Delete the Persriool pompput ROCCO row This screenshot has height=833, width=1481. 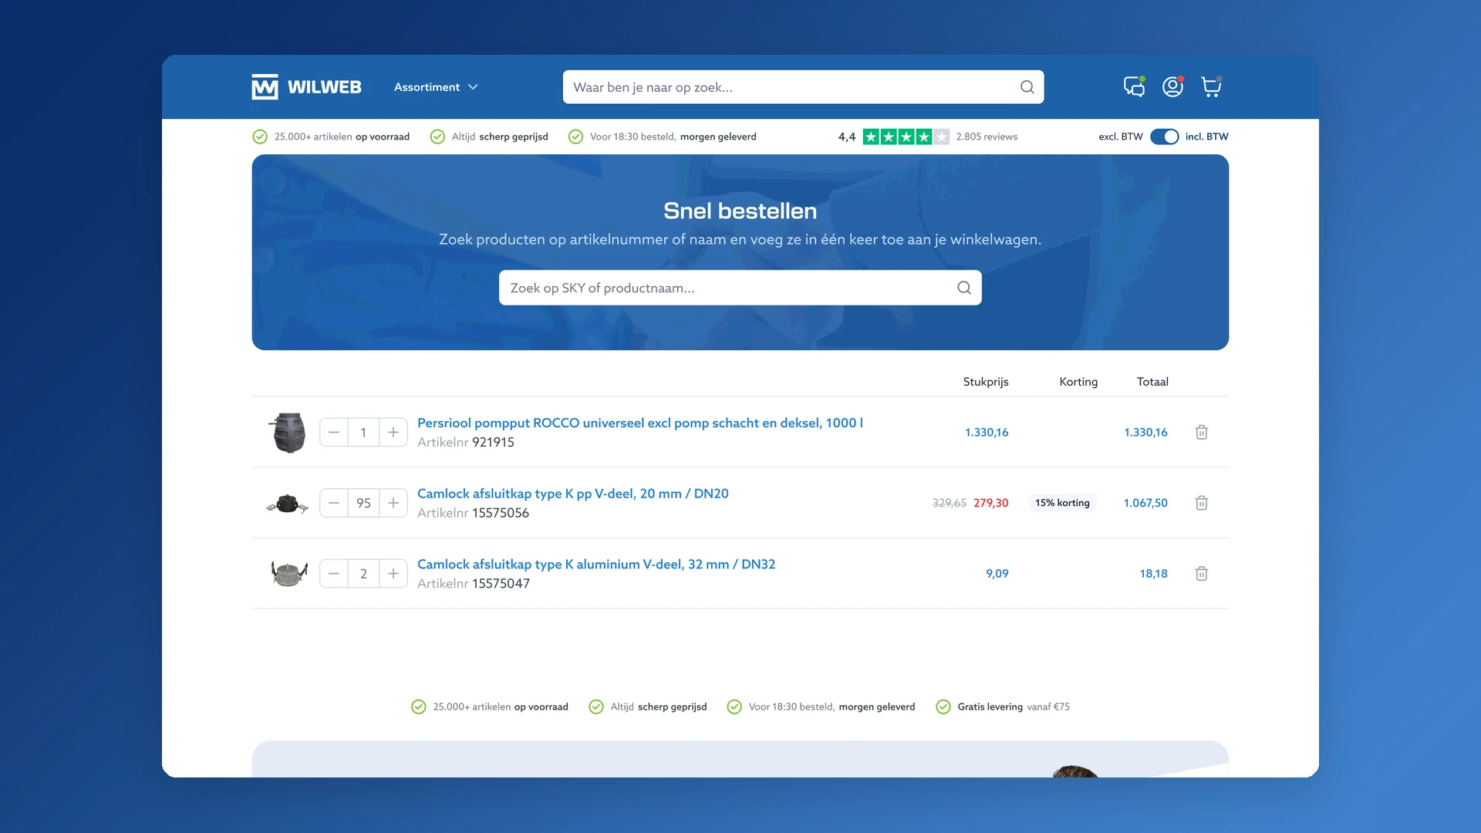tap(1201, 432)
